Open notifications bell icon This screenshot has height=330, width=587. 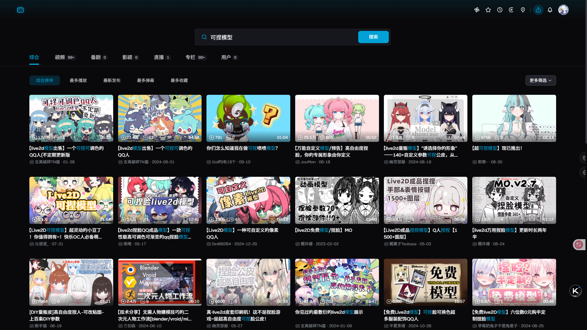click(550, 10)
